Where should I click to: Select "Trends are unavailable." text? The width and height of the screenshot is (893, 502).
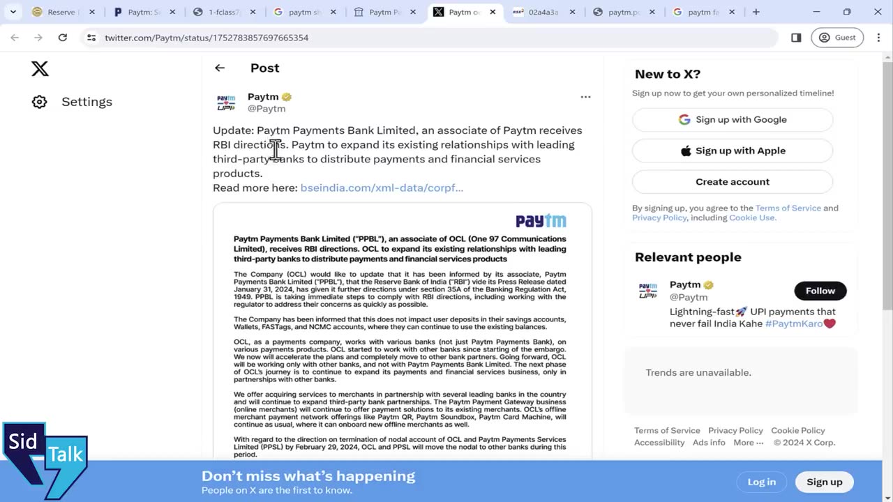coord(698,372)
